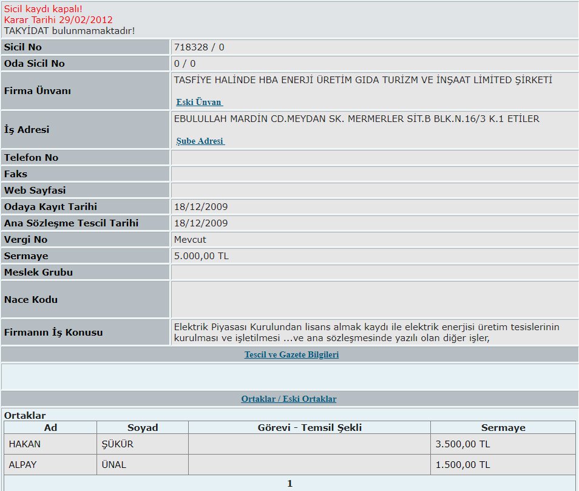Expand the Tescil ve Gazete Bilgileri section
The height and width of the screenshot is (491, 579).
pos(291,354)
